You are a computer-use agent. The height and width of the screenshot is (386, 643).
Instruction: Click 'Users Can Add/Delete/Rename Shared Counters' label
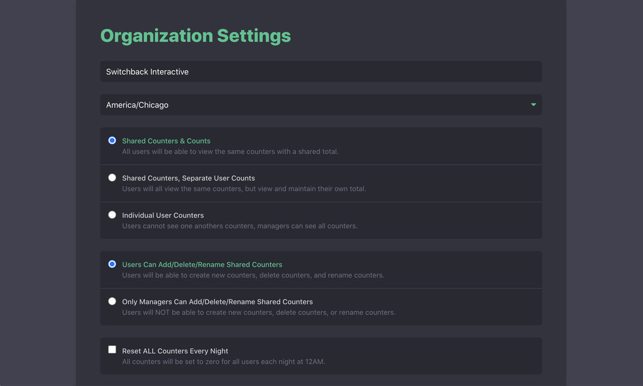[x=202, y=264]
